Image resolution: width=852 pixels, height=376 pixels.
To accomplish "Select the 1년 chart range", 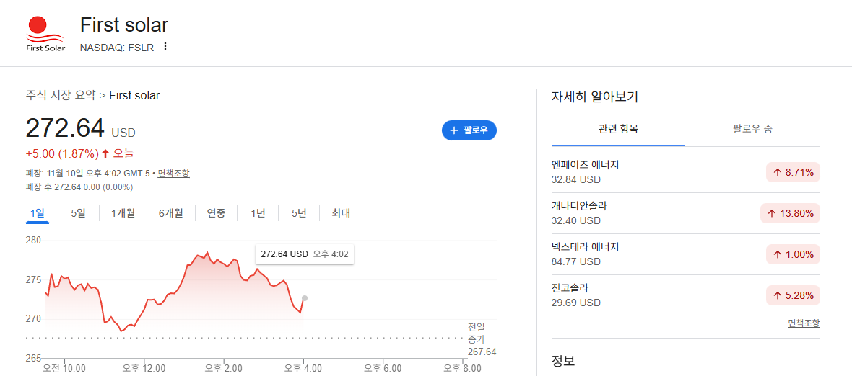I will click(258, 213).
